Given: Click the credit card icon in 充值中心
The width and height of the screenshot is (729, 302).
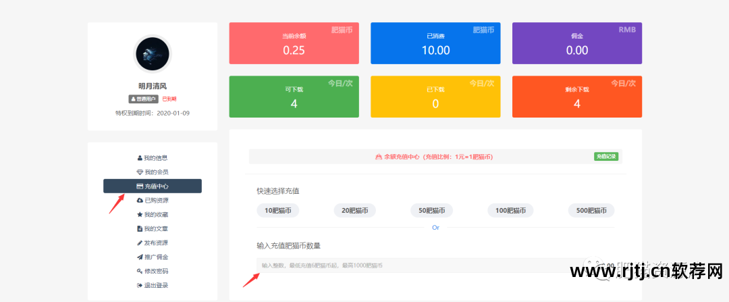Looking at the screenshot, I should point(140,186).
